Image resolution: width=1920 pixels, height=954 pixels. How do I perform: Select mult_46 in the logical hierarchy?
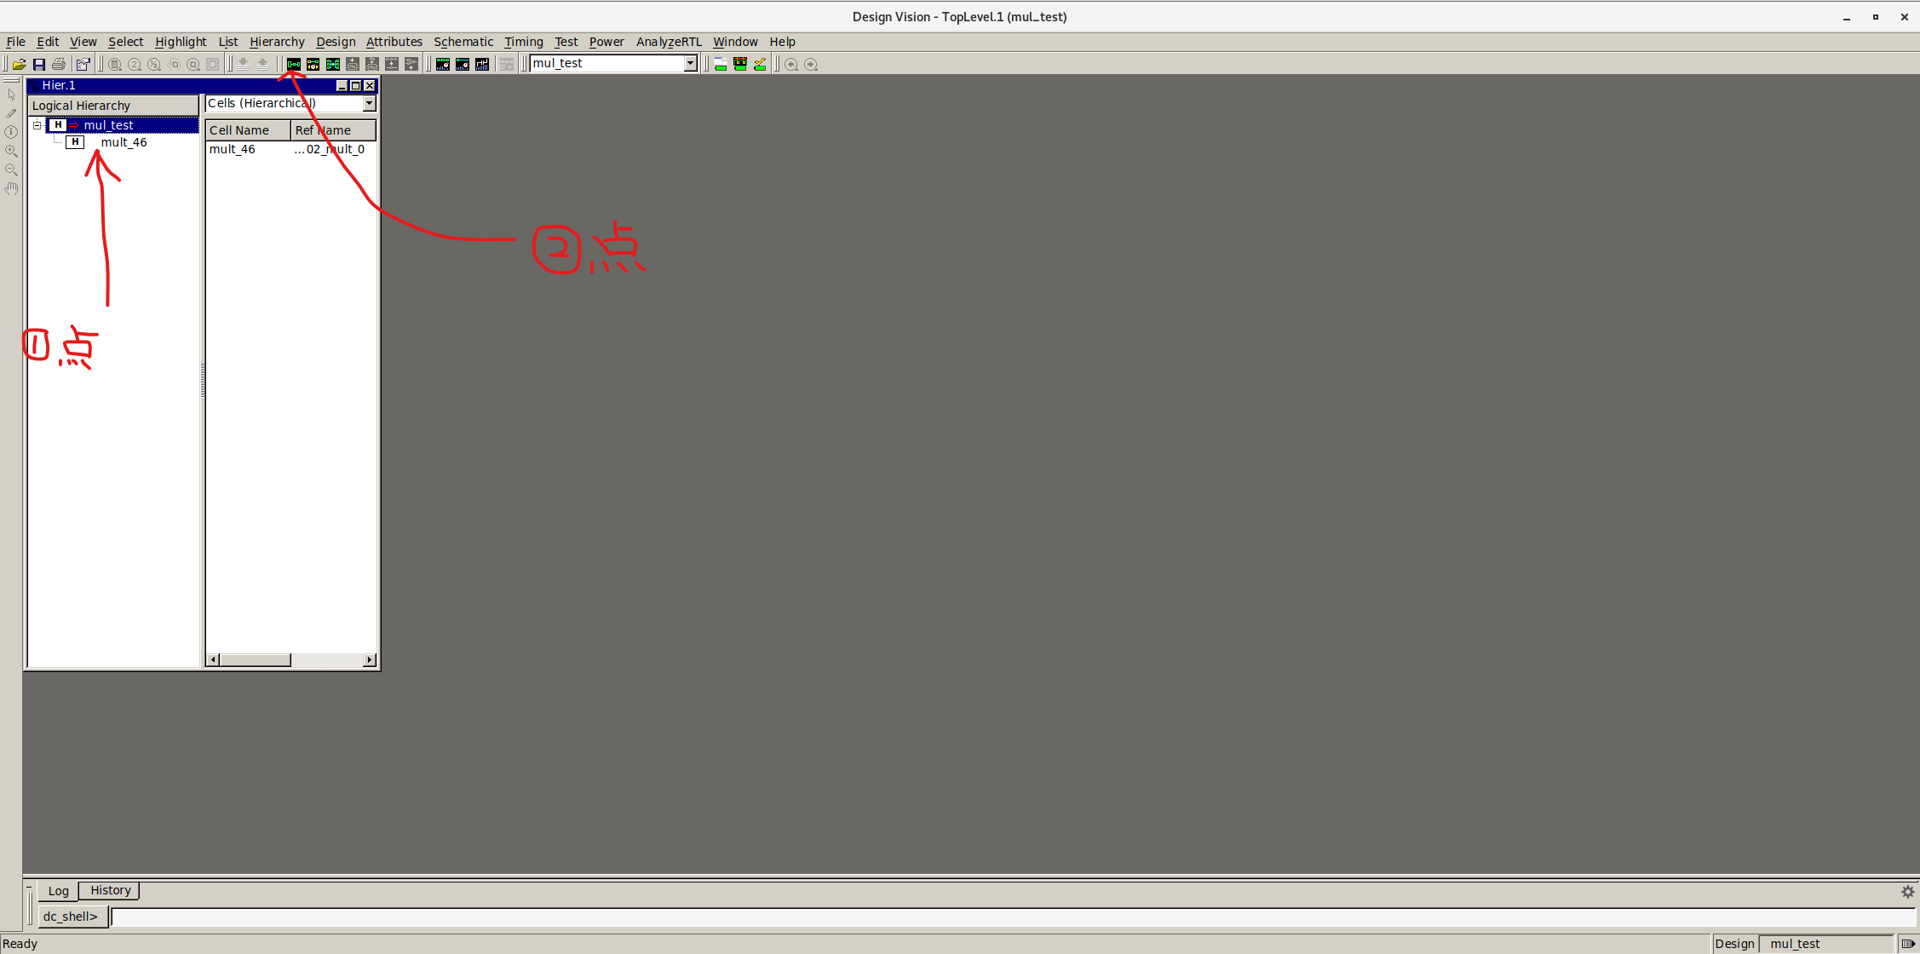tap(124, 142)
